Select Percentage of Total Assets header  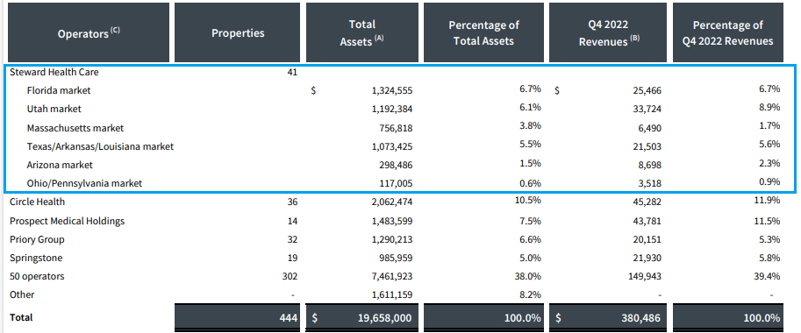coord(483,32)
